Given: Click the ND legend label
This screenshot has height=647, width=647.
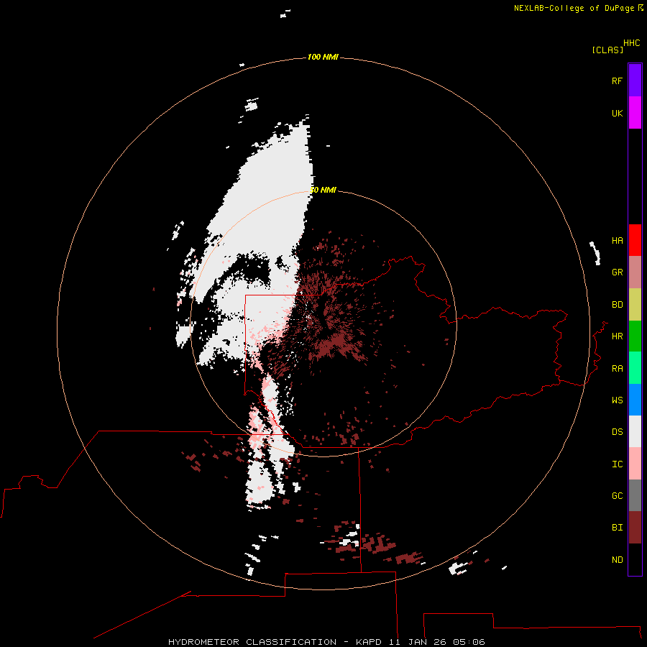Looking at the screenshot, I should (617, 560).
